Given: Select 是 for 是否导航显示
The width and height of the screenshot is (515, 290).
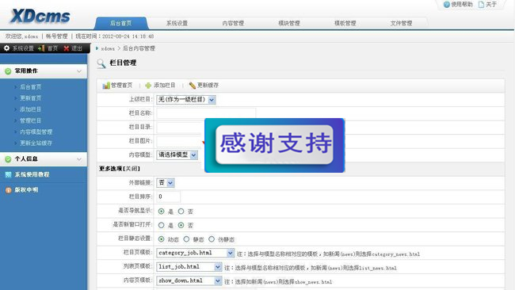Looking at the screenshot, I should (162, 212).
